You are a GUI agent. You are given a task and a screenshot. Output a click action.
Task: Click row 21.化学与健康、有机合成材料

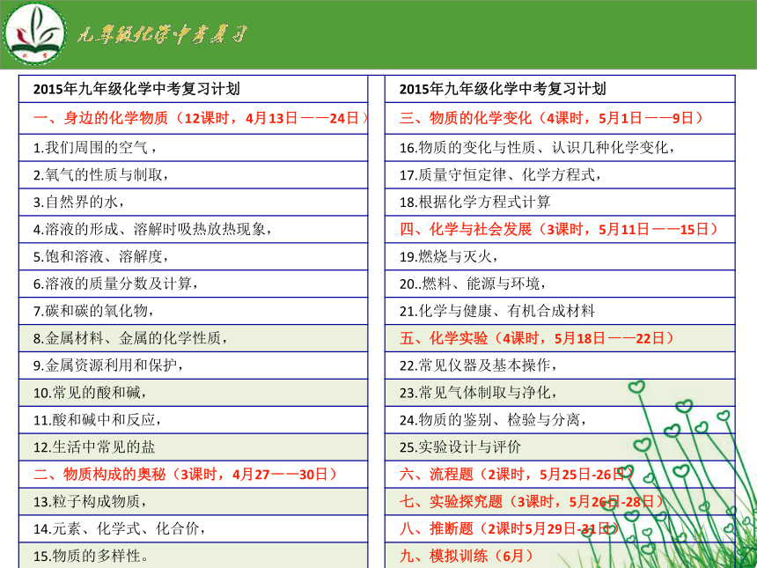(x=560, y=311)
